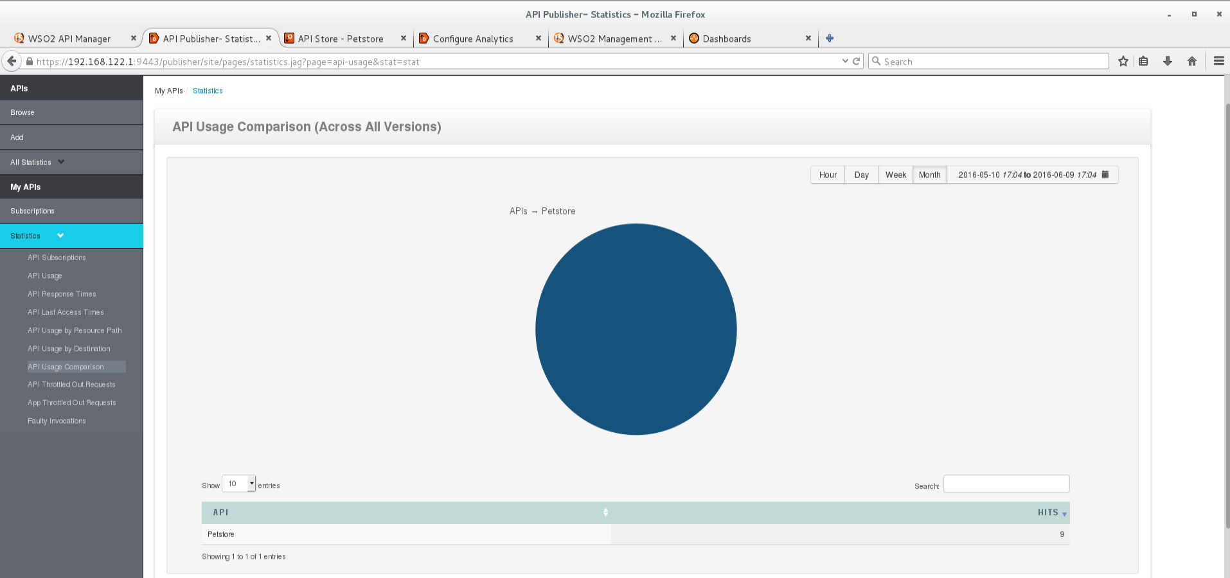
Task: Open API Usage by Resource Path
Action: [x=75, y=331]
